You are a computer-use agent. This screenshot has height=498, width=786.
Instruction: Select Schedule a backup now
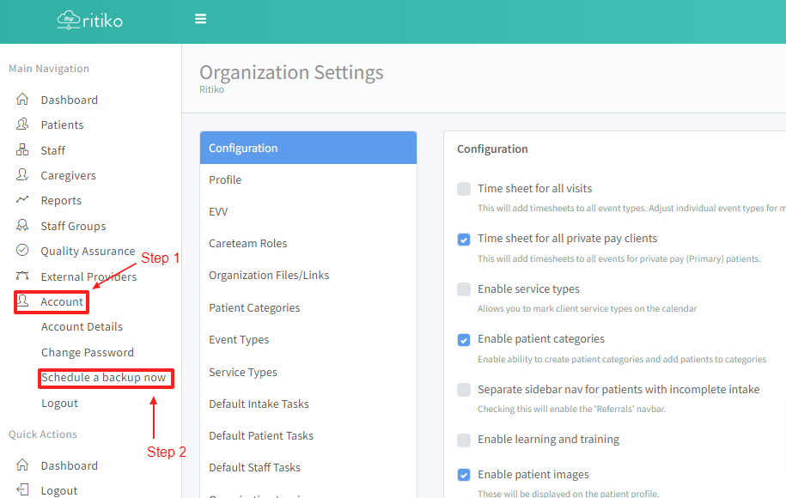pos(104,378)
